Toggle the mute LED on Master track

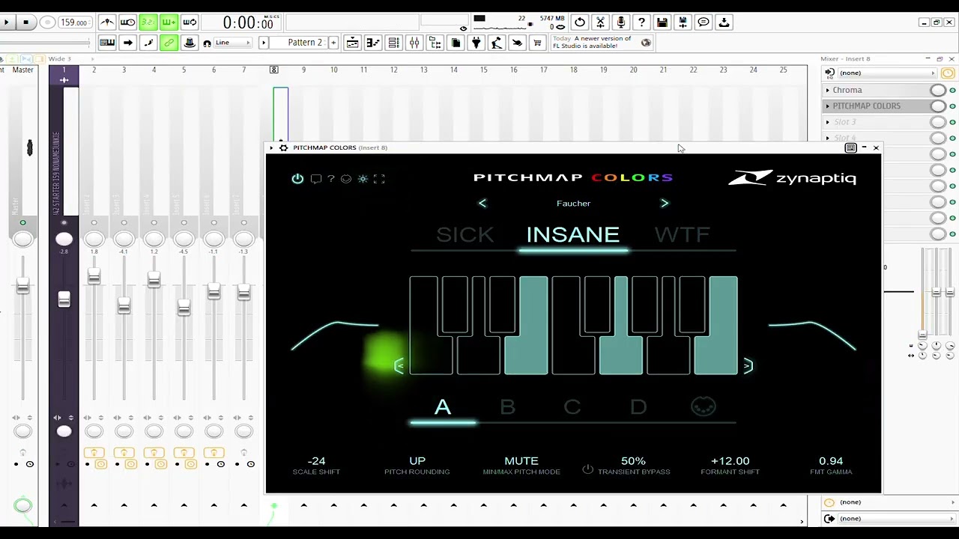[22, 222]
